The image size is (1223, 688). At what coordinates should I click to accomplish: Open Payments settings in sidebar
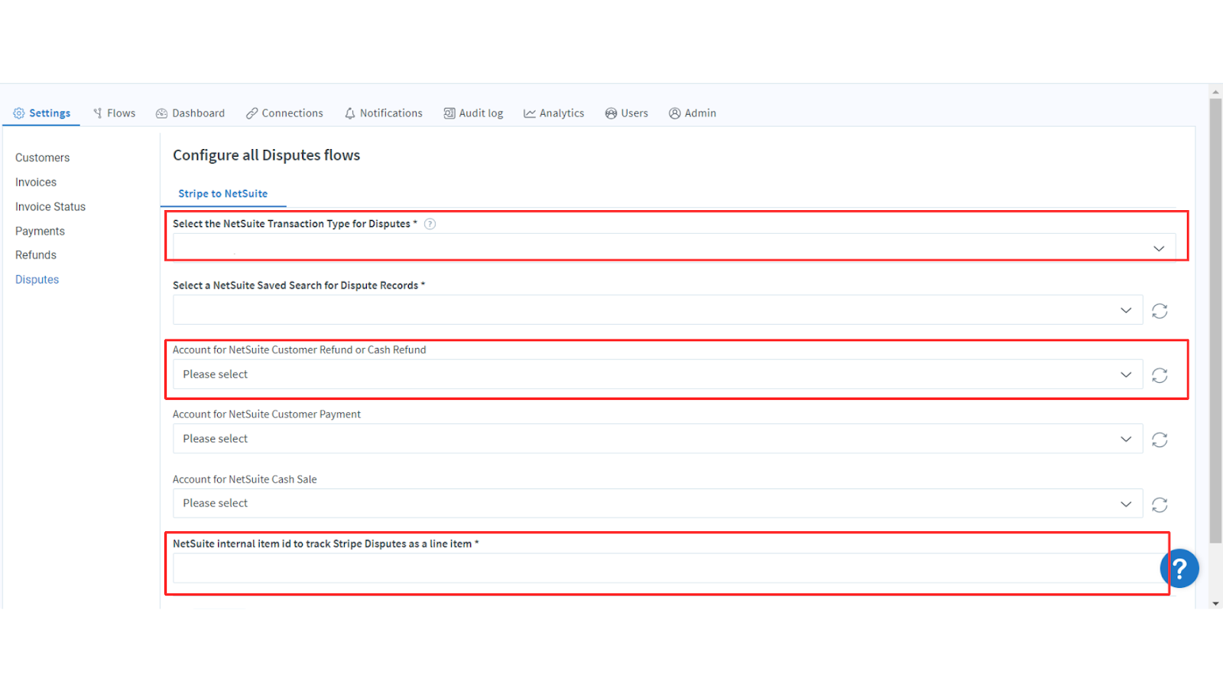[40, 231]
